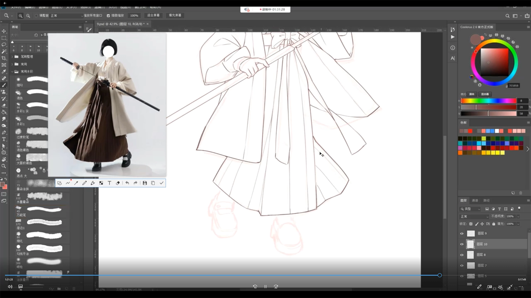Expand the 笔刷整理 brush folder
Screen dimensions: 531x298
pos(12,57)
